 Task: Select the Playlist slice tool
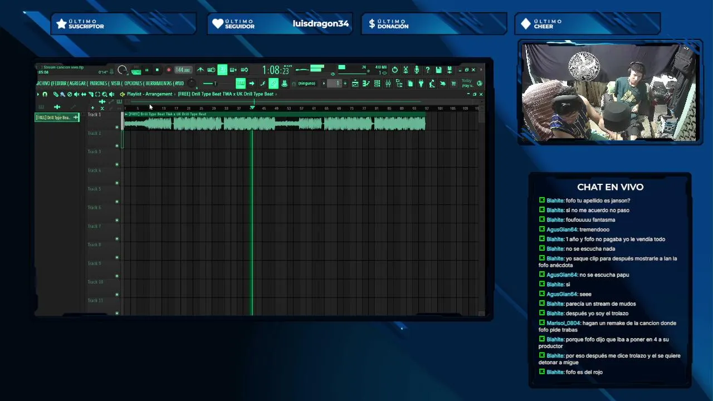91,94
